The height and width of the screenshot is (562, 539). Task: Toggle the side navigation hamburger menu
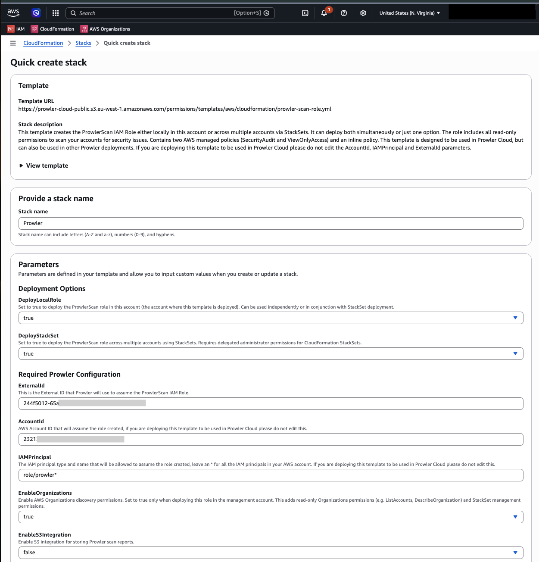point(13,43)
